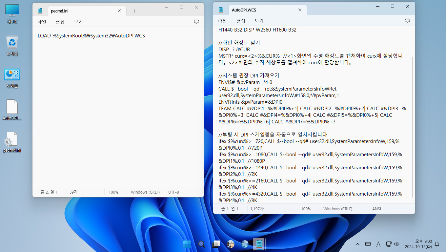Maximize the pecmd.ini Notepad window
Viewport: 446px width, 252px height.
[x=181, y=7]
